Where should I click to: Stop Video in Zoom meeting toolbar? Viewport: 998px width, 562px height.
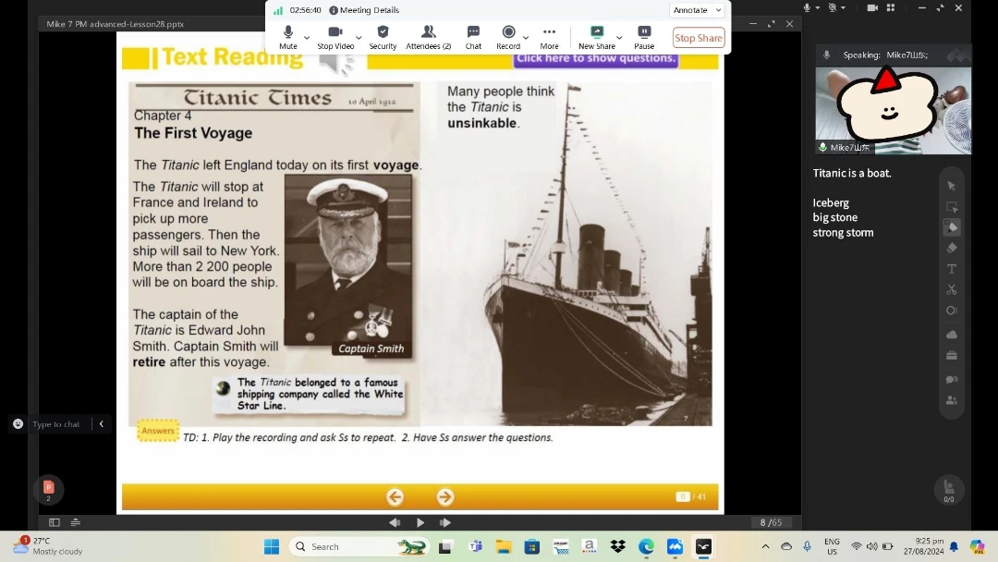[x=335, y=38]
